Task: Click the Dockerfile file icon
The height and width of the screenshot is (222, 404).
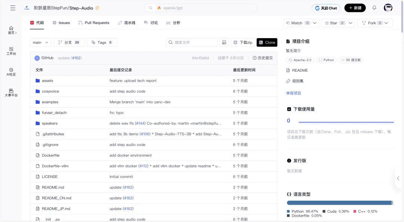Action: 38,155
